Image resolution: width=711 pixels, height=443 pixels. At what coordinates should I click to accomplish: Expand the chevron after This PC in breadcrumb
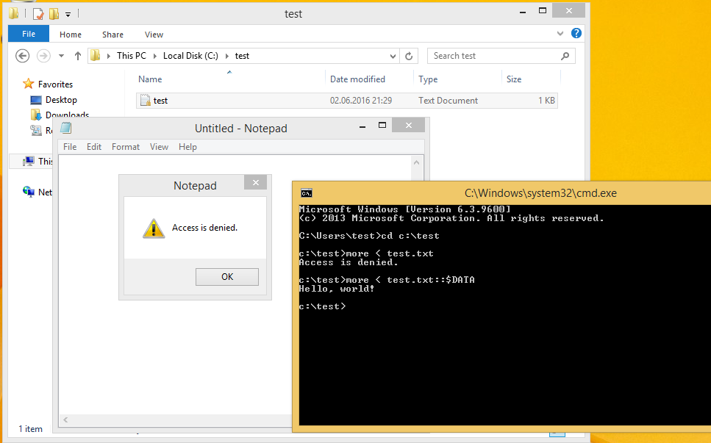(x=154, y=56)
